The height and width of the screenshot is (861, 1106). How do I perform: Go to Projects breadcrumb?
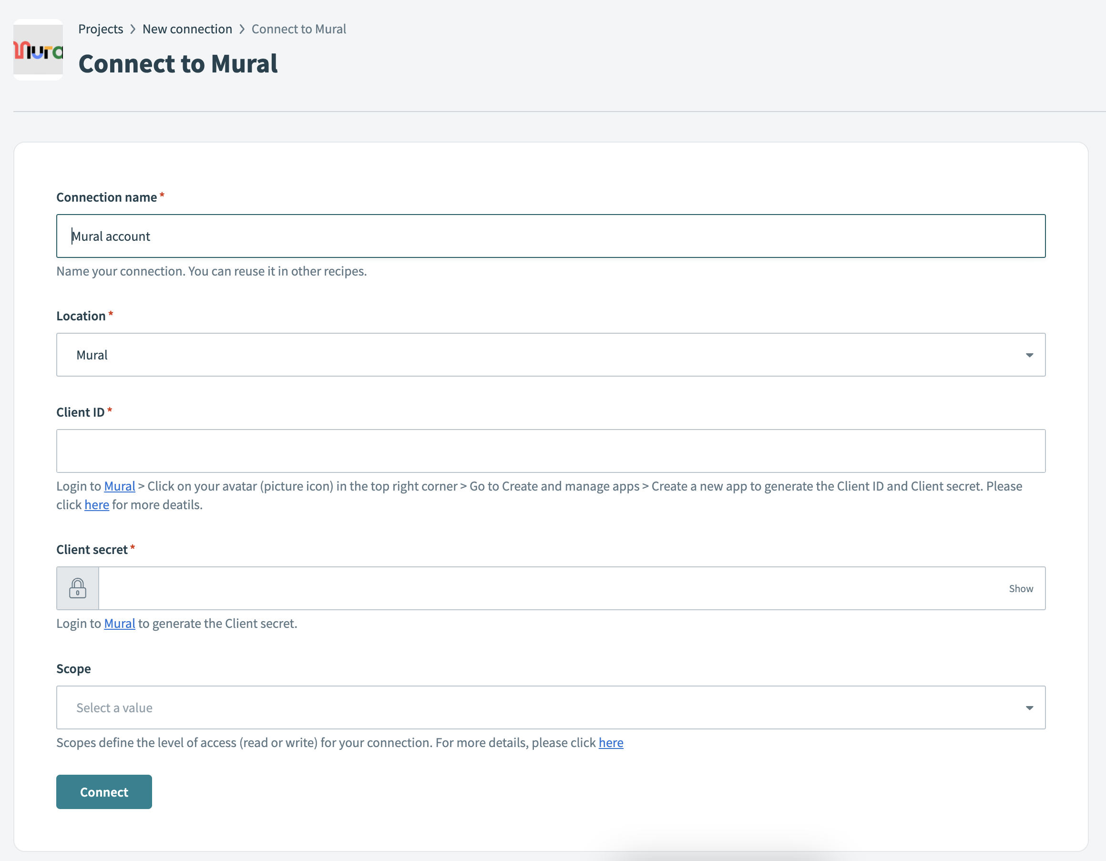100,29
